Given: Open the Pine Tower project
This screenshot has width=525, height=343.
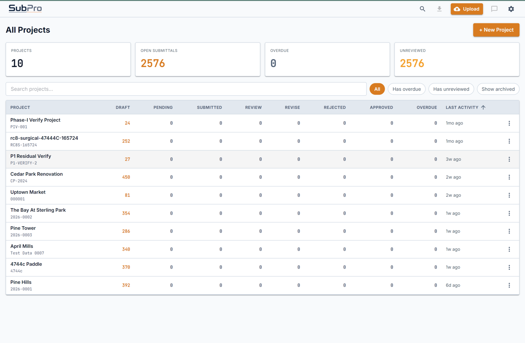Looking at the screenshot, I should tap(23, 228).
